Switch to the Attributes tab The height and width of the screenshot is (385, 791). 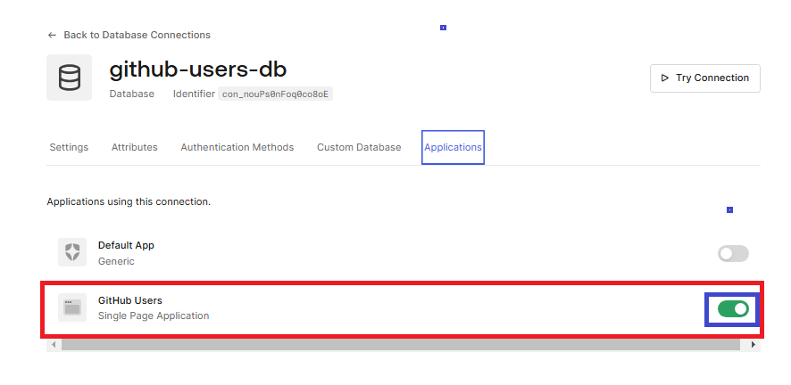134,147
